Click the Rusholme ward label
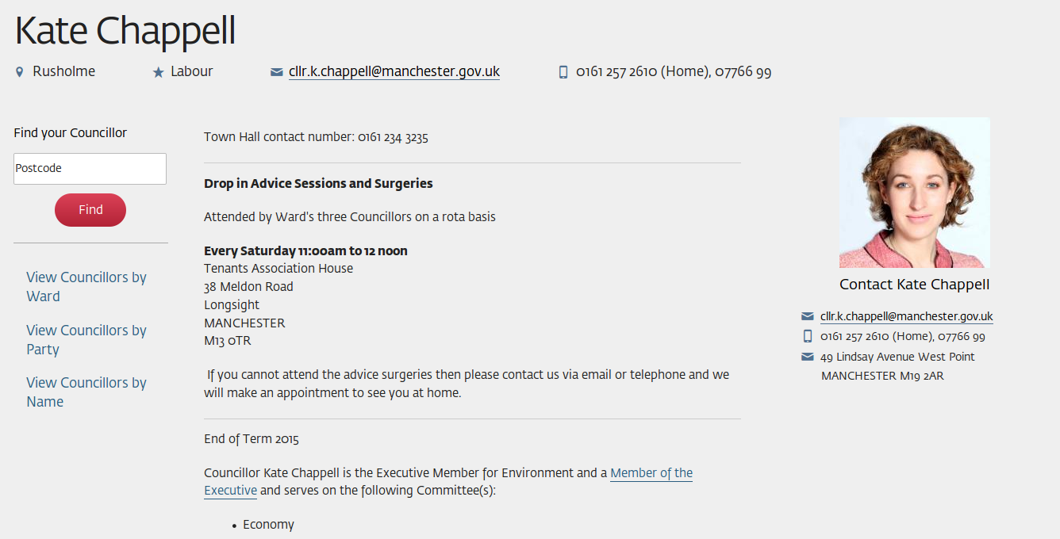The width and height of the screenshot is (1060, 539). 63,71
